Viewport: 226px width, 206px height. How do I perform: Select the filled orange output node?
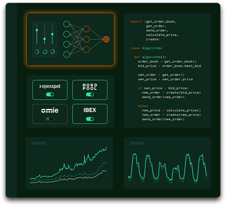(106, 39)
